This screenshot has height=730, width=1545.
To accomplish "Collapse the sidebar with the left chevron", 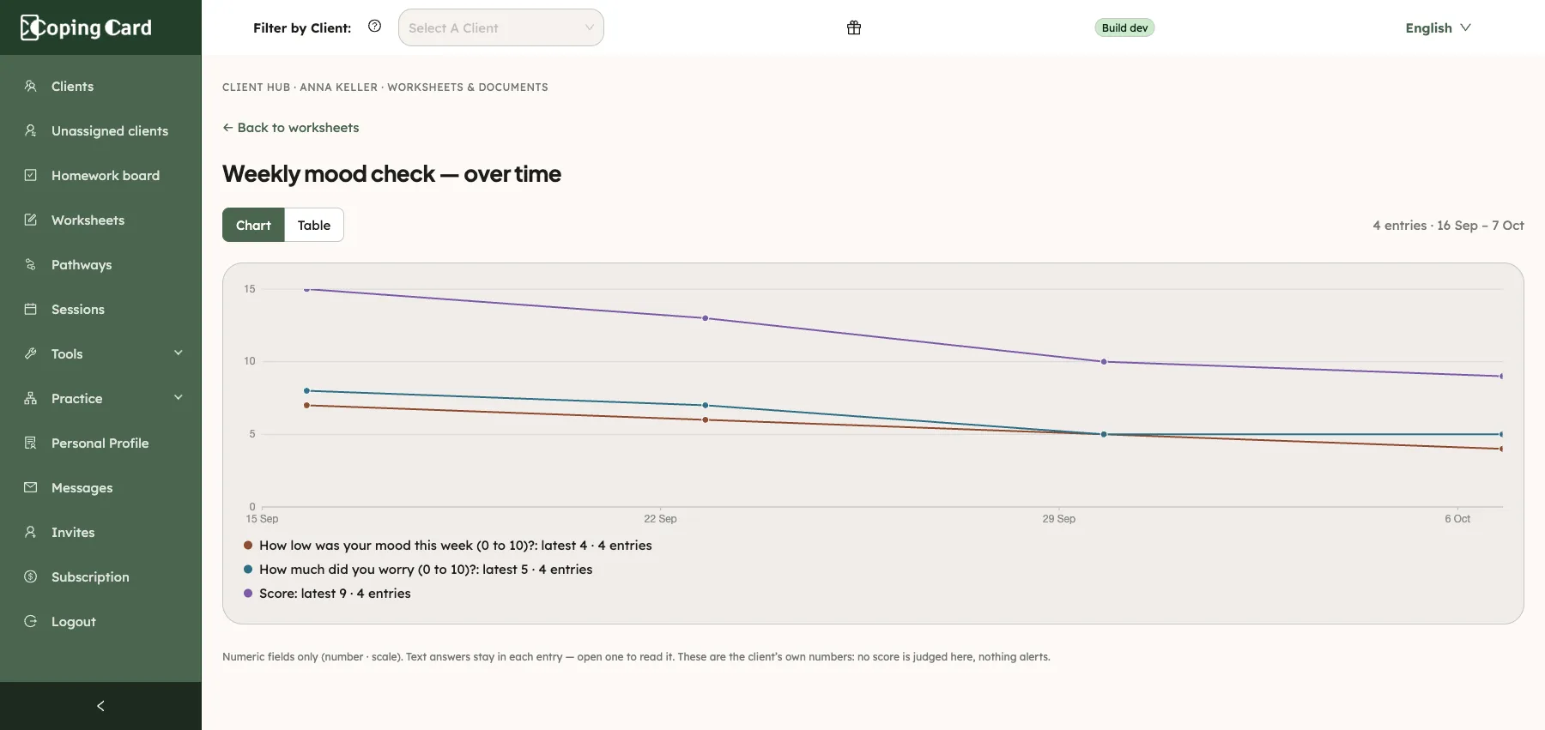I will click(100, 706).
